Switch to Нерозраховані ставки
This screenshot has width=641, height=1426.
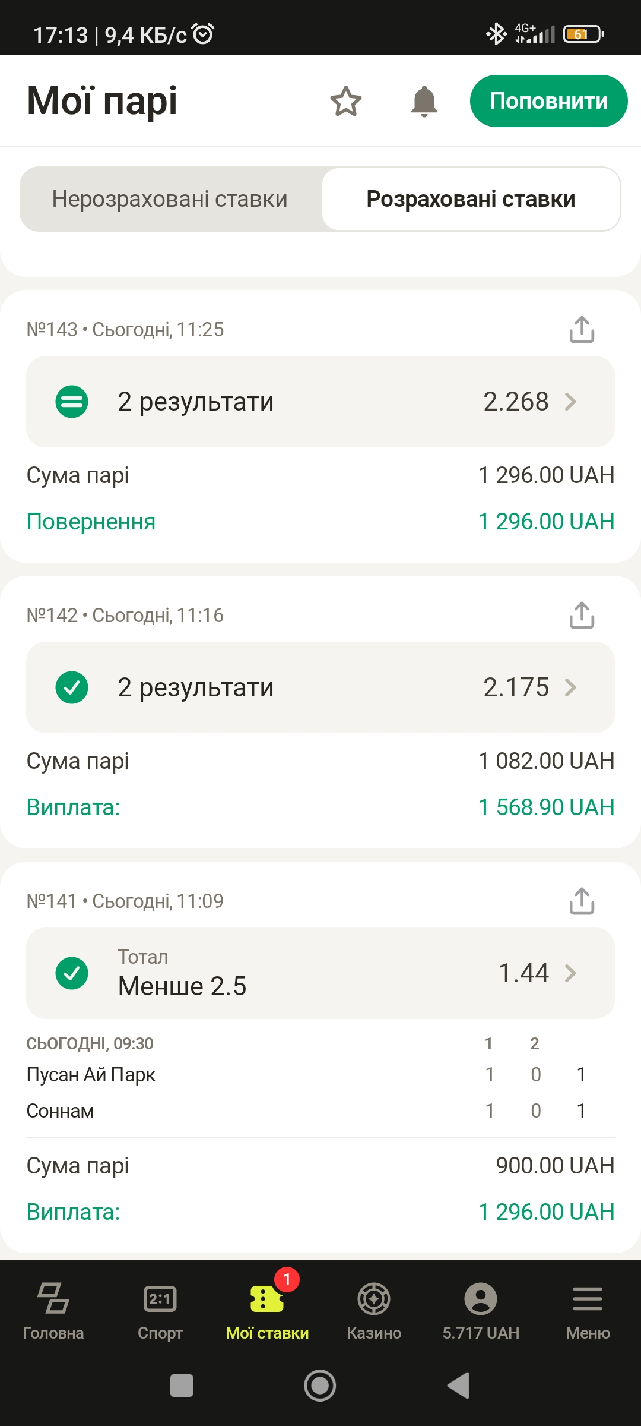click(x=170, y=199)
